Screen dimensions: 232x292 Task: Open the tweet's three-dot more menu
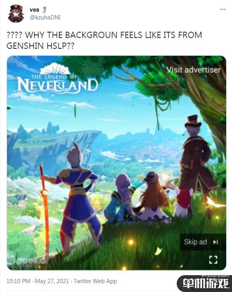[x=223, y=10]
